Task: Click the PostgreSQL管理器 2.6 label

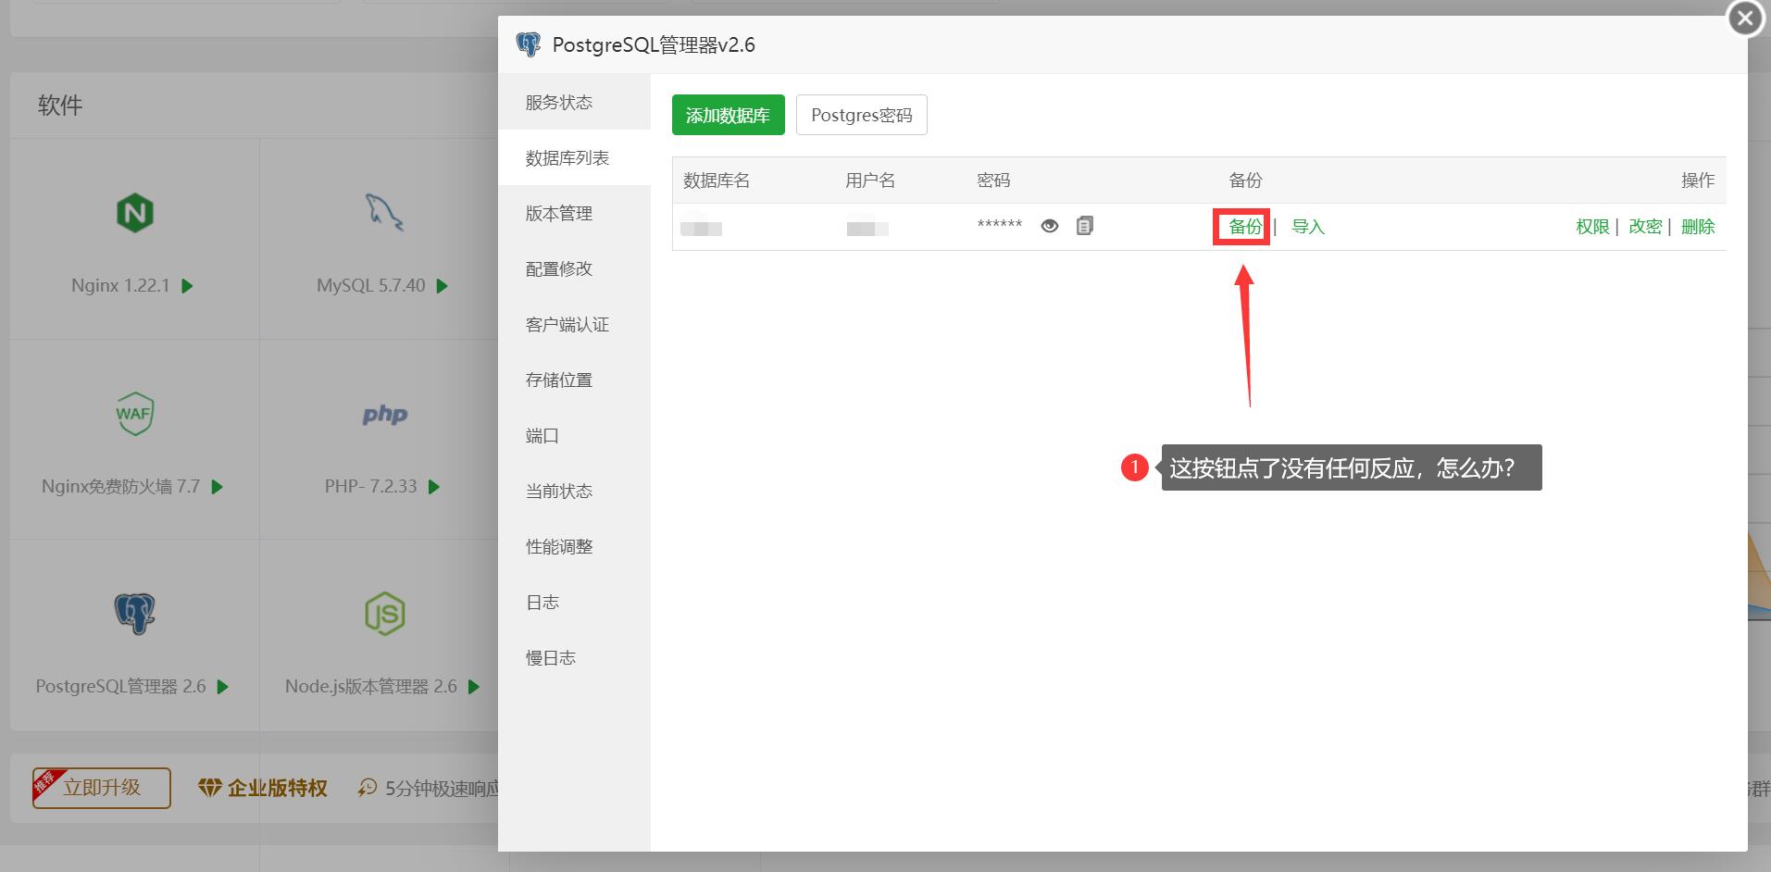Action: pyautogui.click(x=120, y=687)
